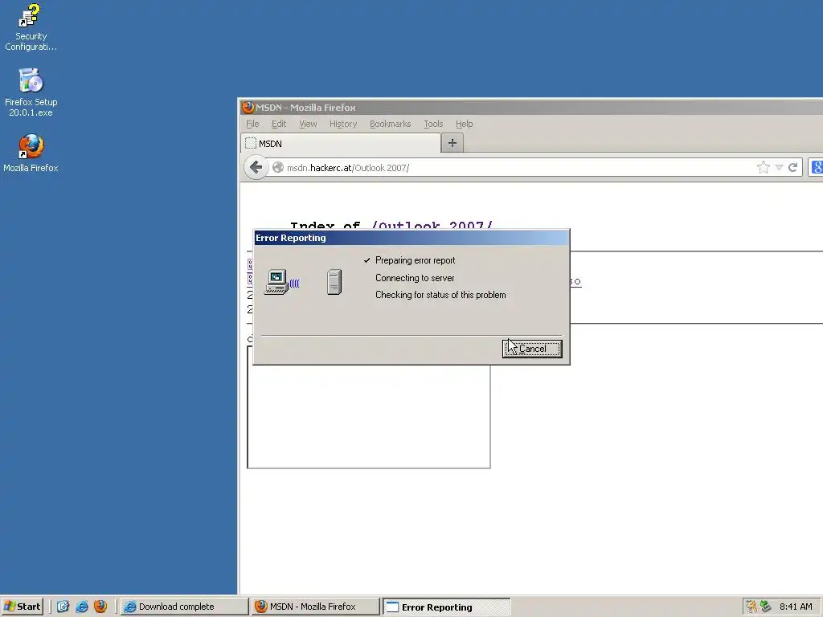Click 'Checking for status of this problem' text
Screen dimensions: 823x617
(x=440, y=295)
